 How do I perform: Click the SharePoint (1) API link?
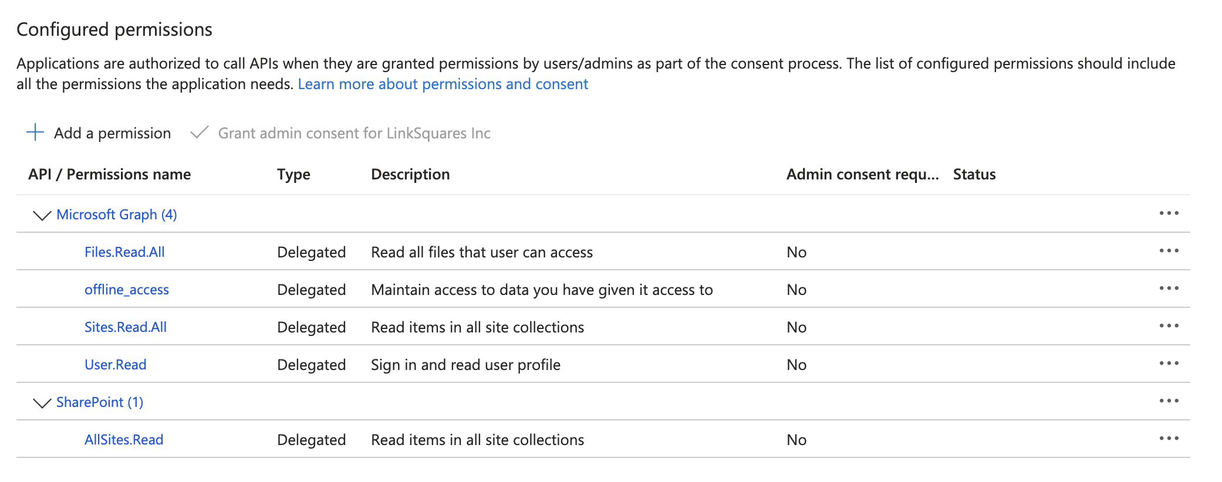click(x=100, y=402)
